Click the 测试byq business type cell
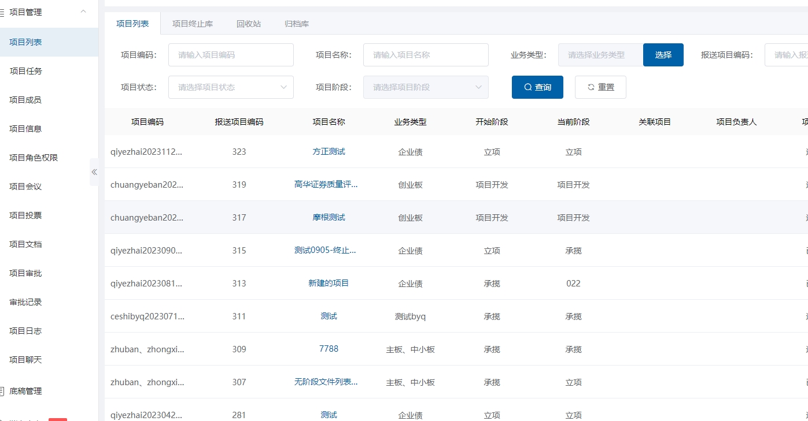 coord(410,316)
